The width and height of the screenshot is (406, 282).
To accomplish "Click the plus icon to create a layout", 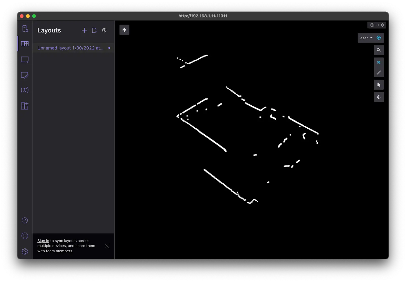I will click(x=84, y=30).
